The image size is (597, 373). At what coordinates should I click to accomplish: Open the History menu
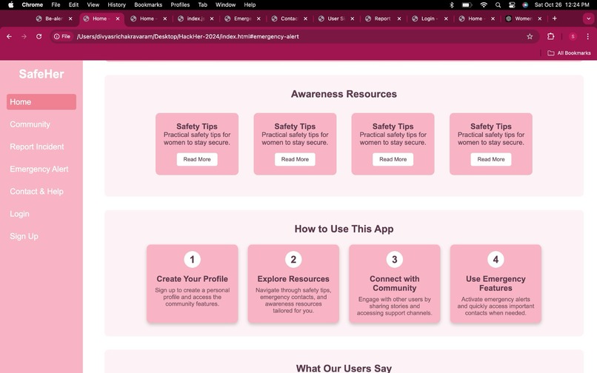pos(116,4)
